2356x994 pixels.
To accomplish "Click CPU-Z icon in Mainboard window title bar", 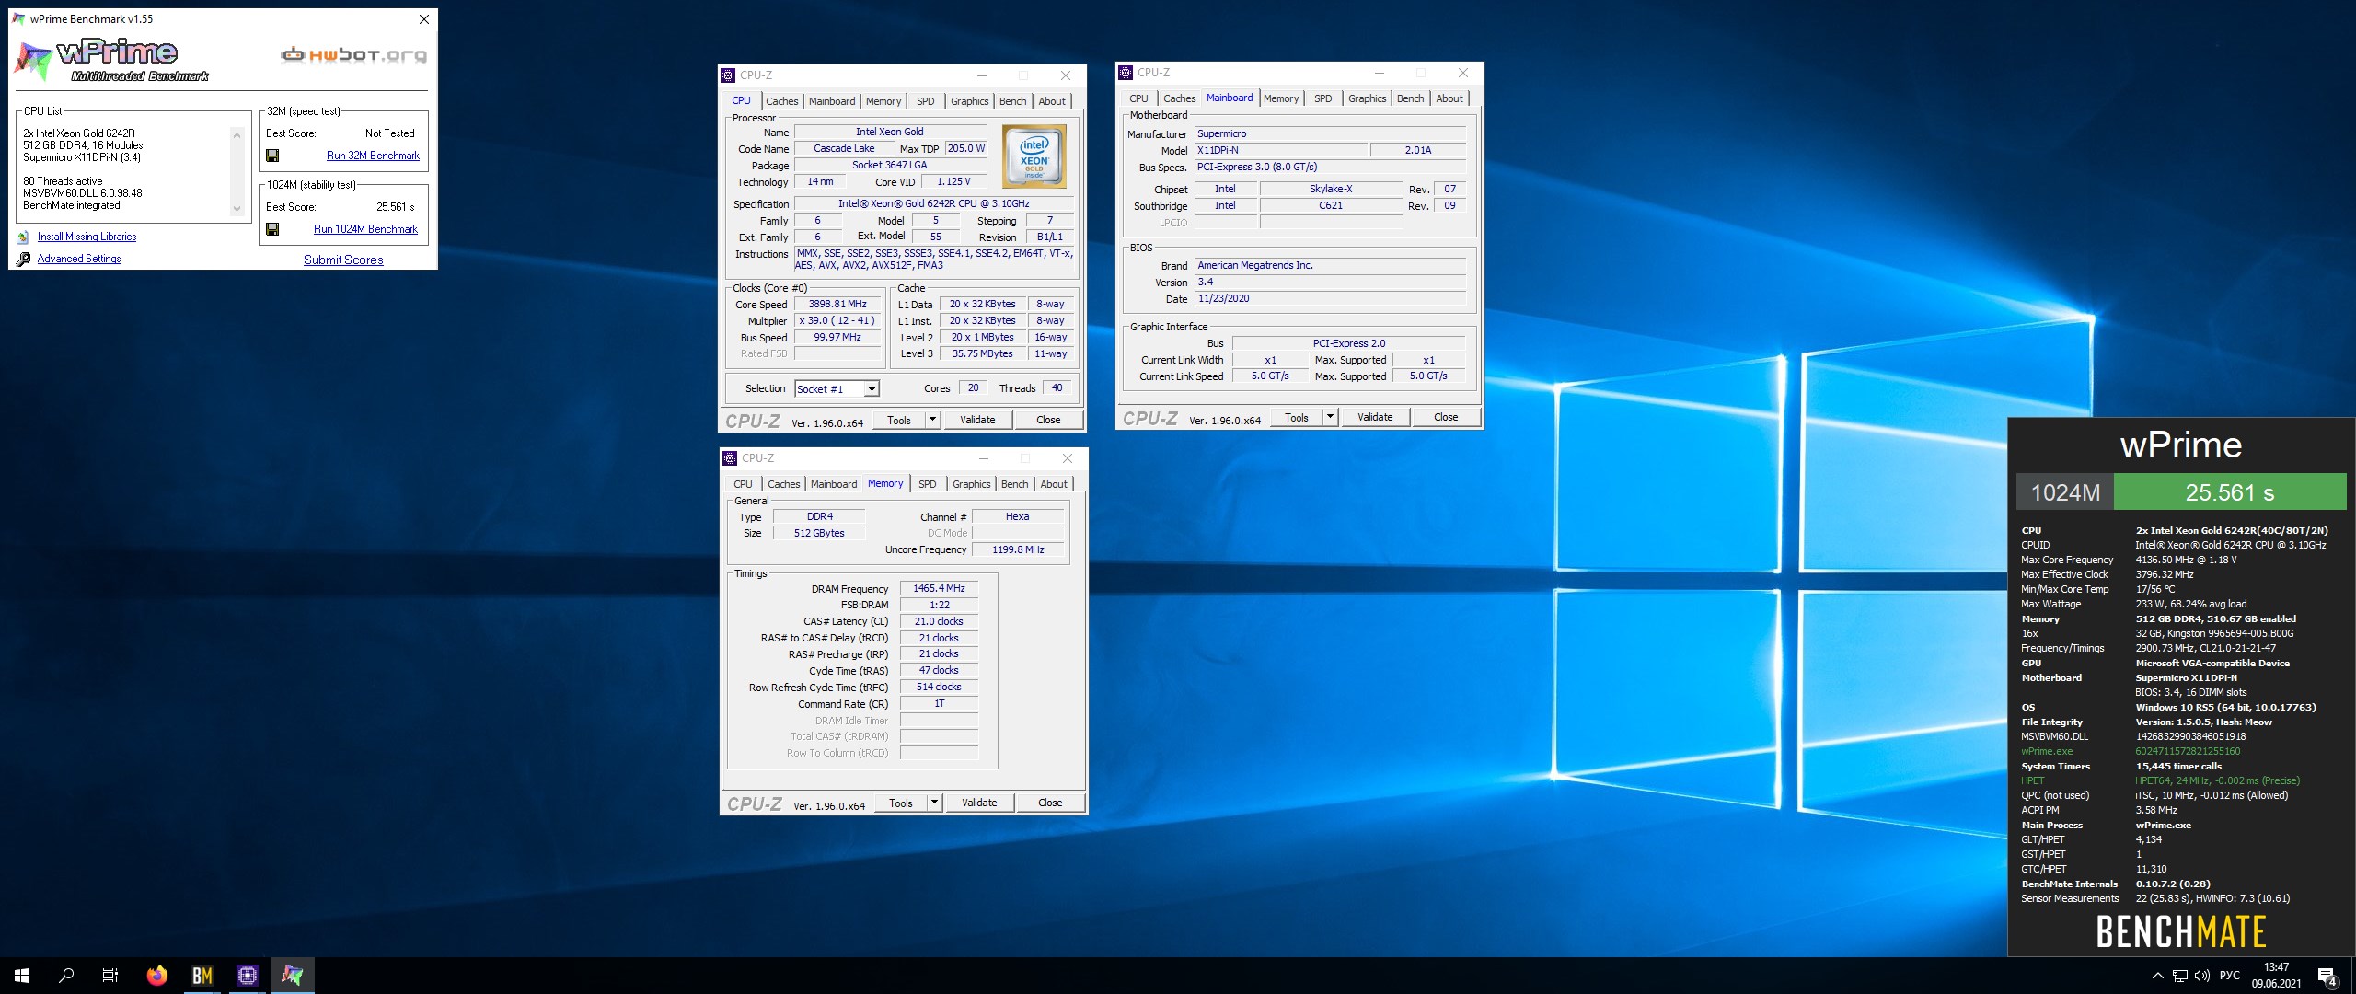I will tap(1126, 73).
